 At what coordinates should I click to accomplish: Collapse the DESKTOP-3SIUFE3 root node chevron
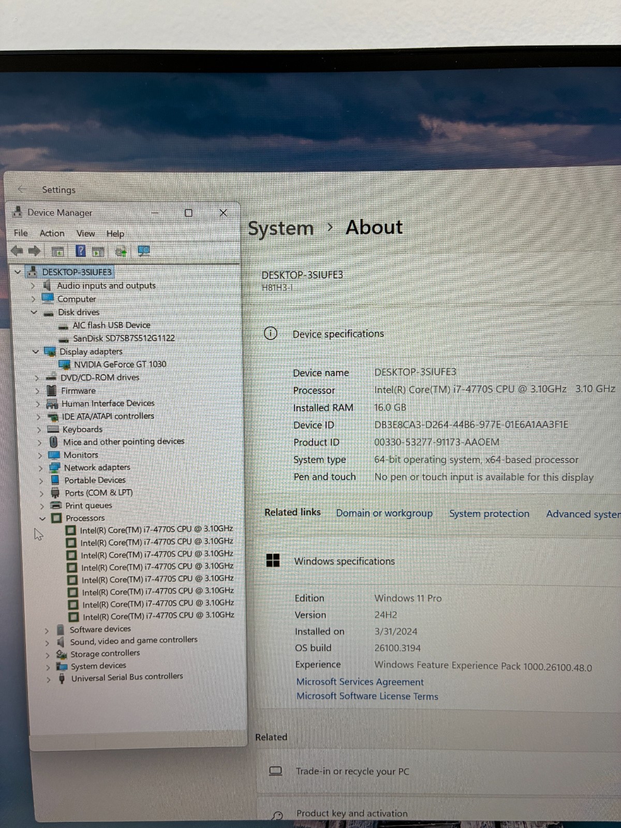(x=17, y=271)
